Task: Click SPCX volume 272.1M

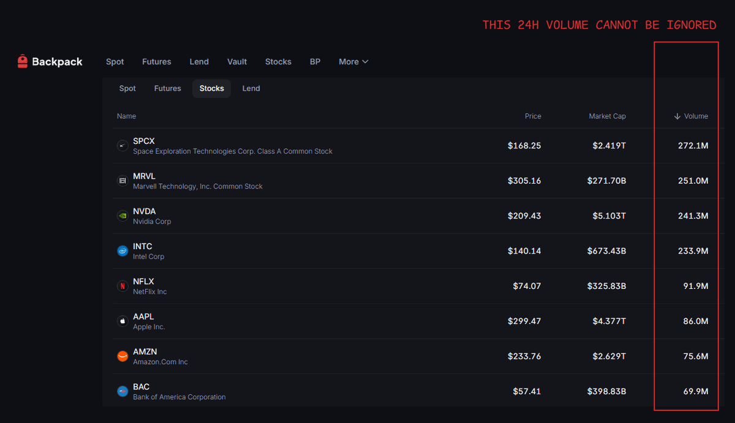Action: point(693,146)
